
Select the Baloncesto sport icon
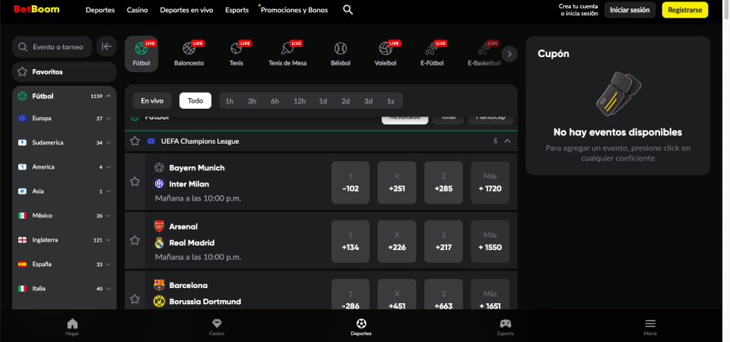click(189, 54)
